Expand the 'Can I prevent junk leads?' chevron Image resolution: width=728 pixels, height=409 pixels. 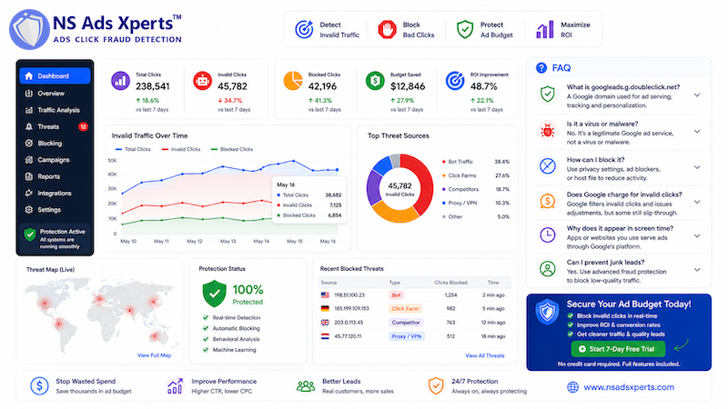pyautogui.click(x=697, y=269)
